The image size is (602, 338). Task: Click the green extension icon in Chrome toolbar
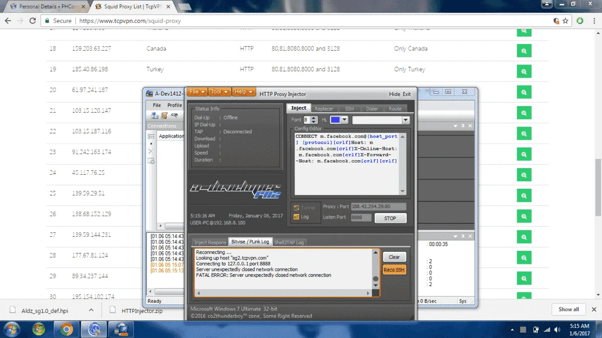(x=580, y=21)
